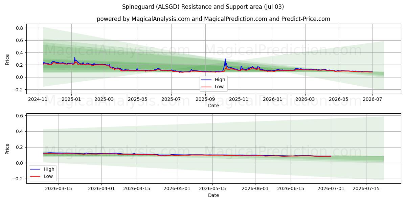The width and height of the screenshot is (406, 203).
Task: Click the '2026-07' tick on top chart
Action: (372, 99)
